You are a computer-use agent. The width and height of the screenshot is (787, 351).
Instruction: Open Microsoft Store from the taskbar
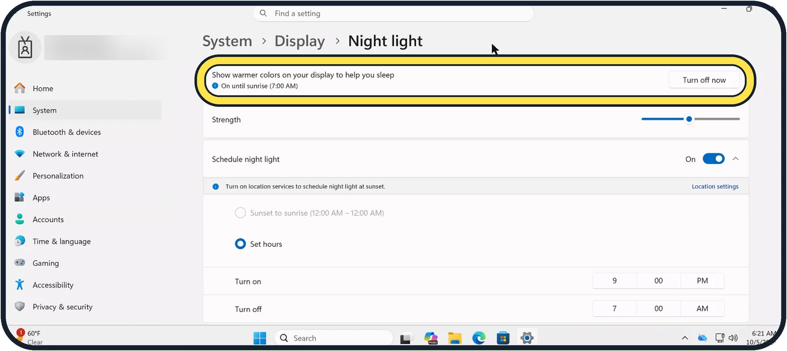point(503,338)
